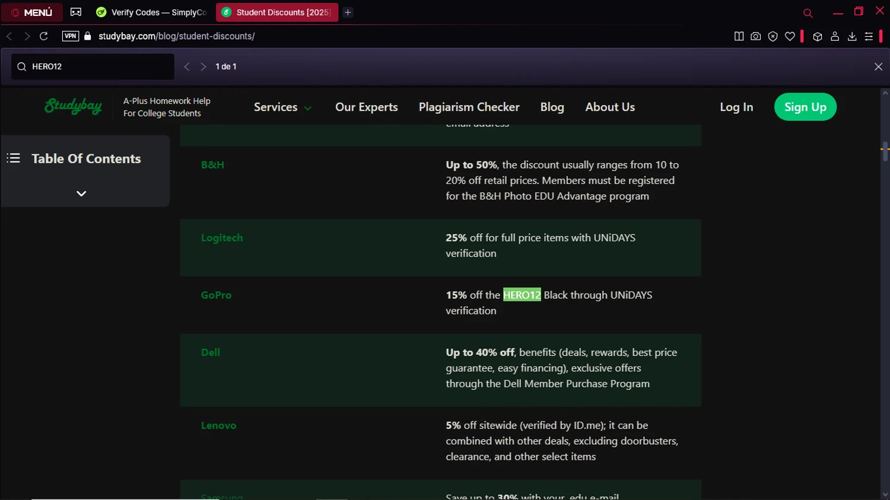The height and width of the screenshot is (500, 890).
Task: Open the split screen panel icon
Action: tap(739, 36)
